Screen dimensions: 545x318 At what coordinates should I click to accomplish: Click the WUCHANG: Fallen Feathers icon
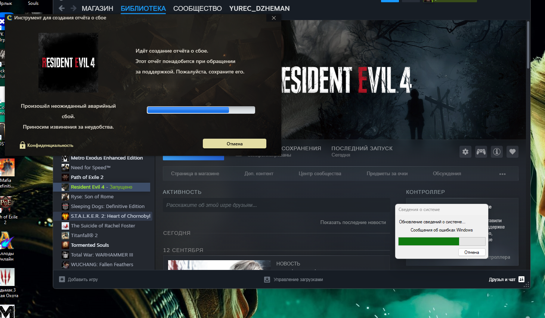pyautogui.click(x=65, y=265)
